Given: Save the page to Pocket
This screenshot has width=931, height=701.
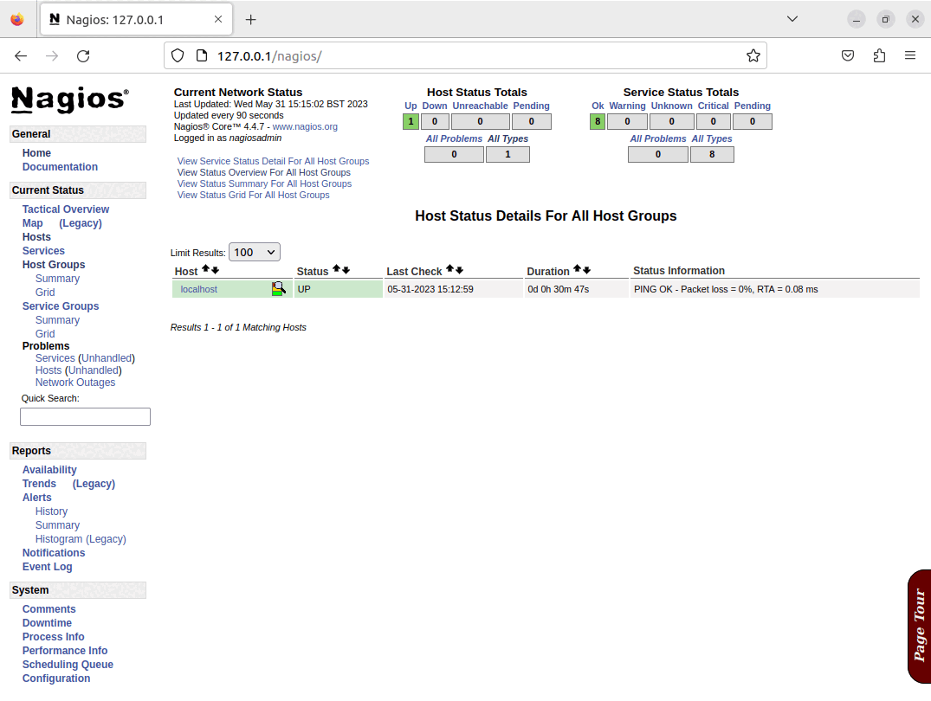Looking at the screenshot, I should click(848, 55).
